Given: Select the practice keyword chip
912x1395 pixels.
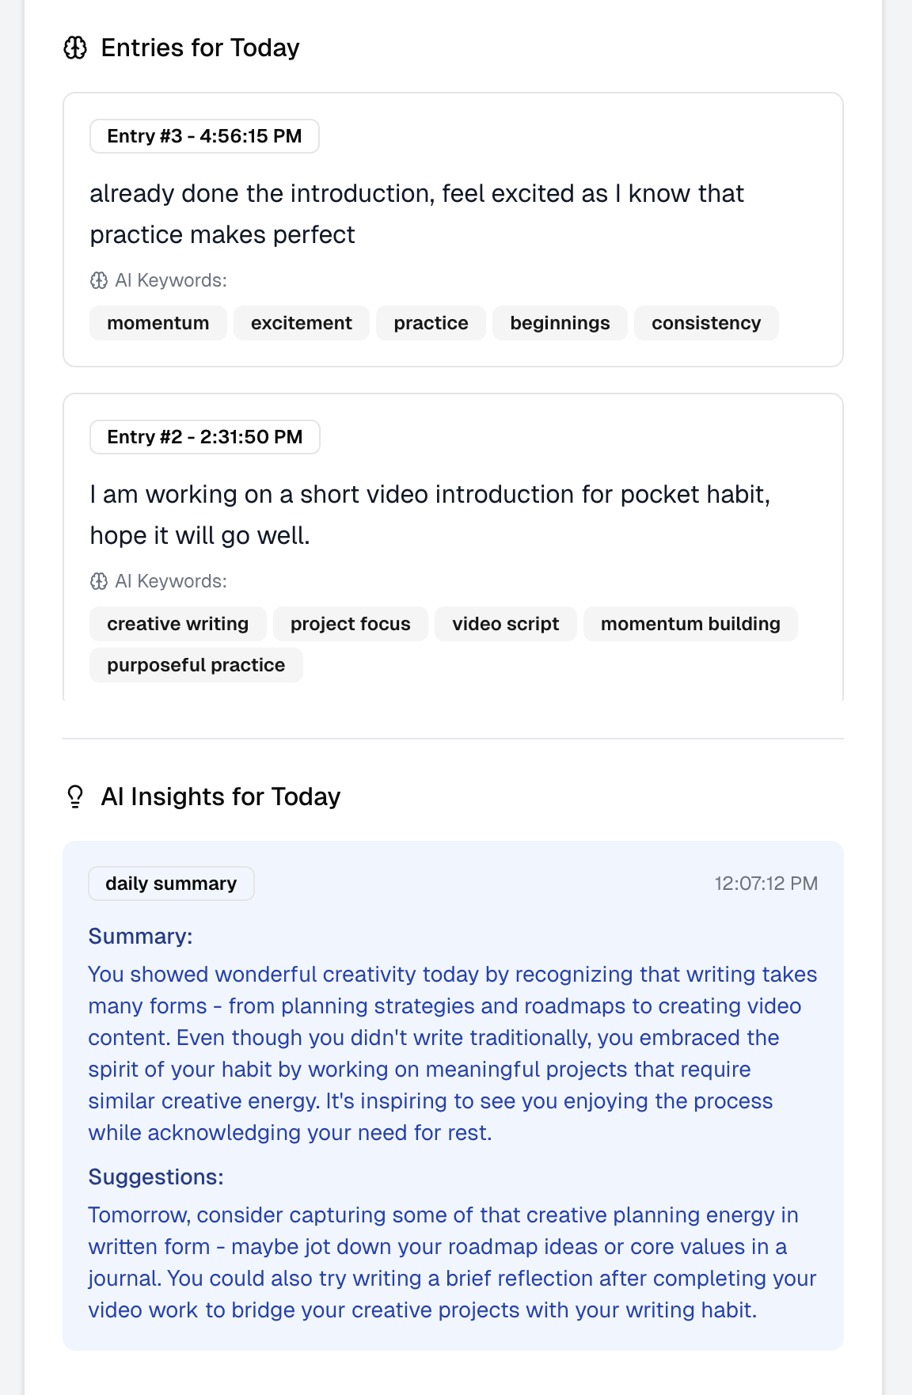Looking at the screenshot, I should (x=431, y=323).
